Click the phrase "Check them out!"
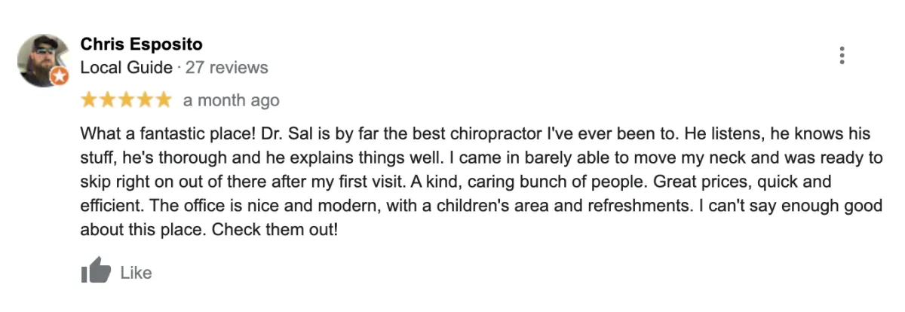 tap(275, 229)
